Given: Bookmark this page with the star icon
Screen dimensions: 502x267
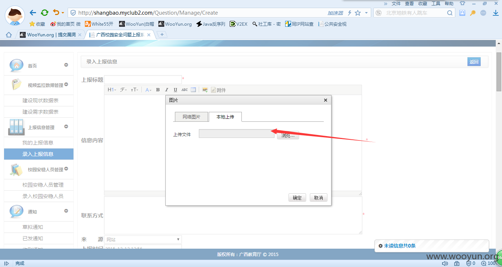Looking at the screenshot, I should (358, 13).
